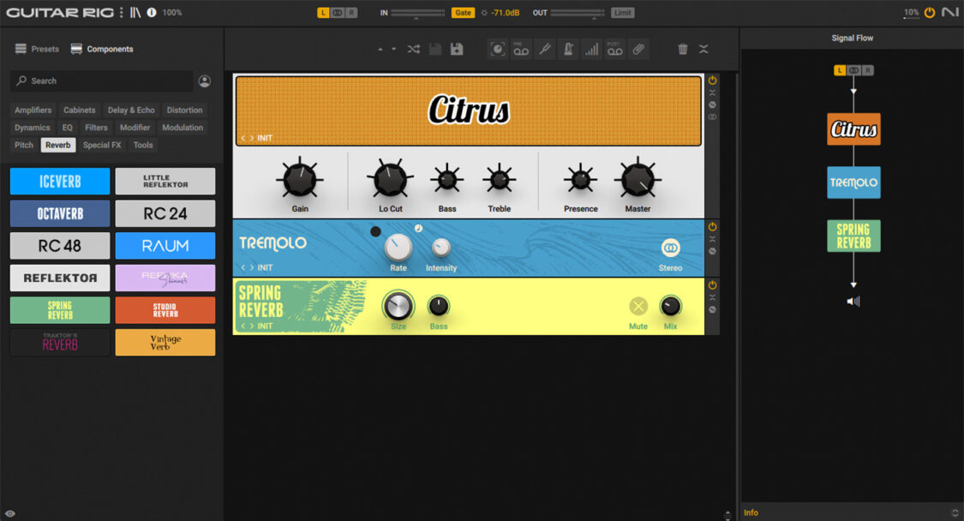Click the trash icon to delete components
The width and height of the screenshot is (964, 521).
tap(682, 49)
